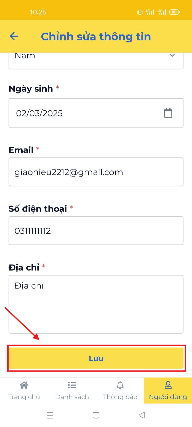The image size is (192, 427).
Task: Click into the Địa chỉ text area
Action: 96,304
